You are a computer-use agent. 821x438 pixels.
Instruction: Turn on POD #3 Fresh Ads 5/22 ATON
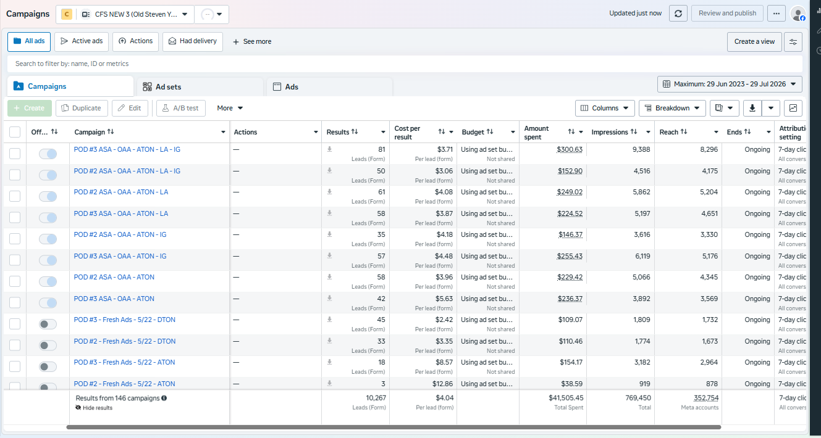[x=48, y=366]
